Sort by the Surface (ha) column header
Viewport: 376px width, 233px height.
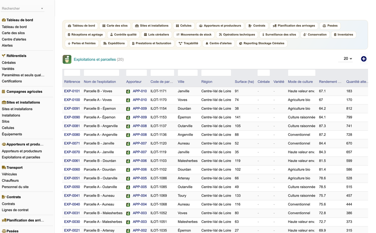244,82
